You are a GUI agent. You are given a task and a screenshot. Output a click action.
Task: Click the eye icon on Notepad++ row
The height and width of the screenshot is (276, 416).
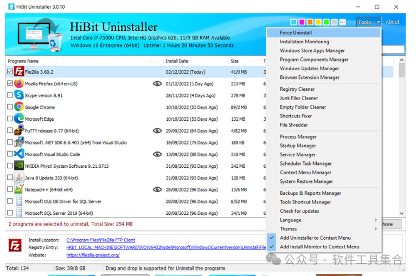pos(157,189)
